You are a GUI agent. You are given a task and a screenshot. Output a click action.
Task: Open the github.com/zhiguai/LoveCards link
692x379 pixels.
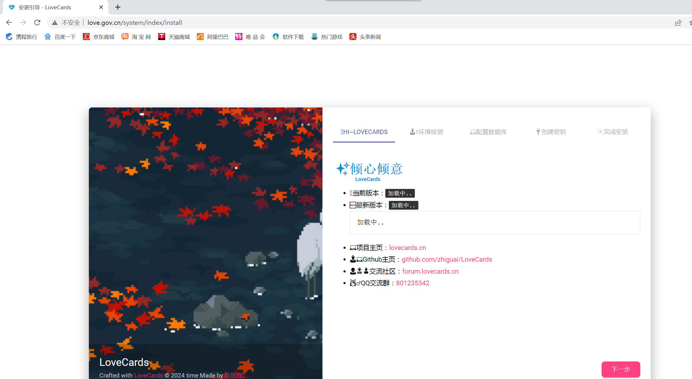(446, 259)
